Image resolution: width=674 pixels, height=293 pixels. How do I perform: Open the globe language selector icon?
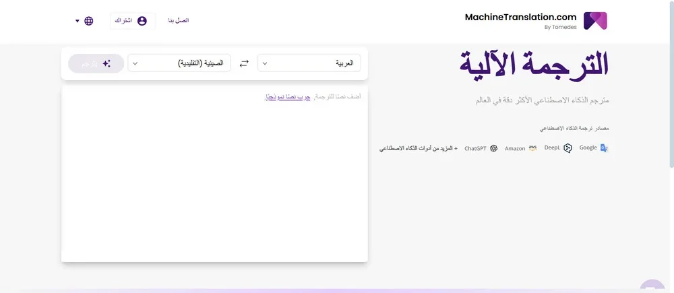(88, 21)
